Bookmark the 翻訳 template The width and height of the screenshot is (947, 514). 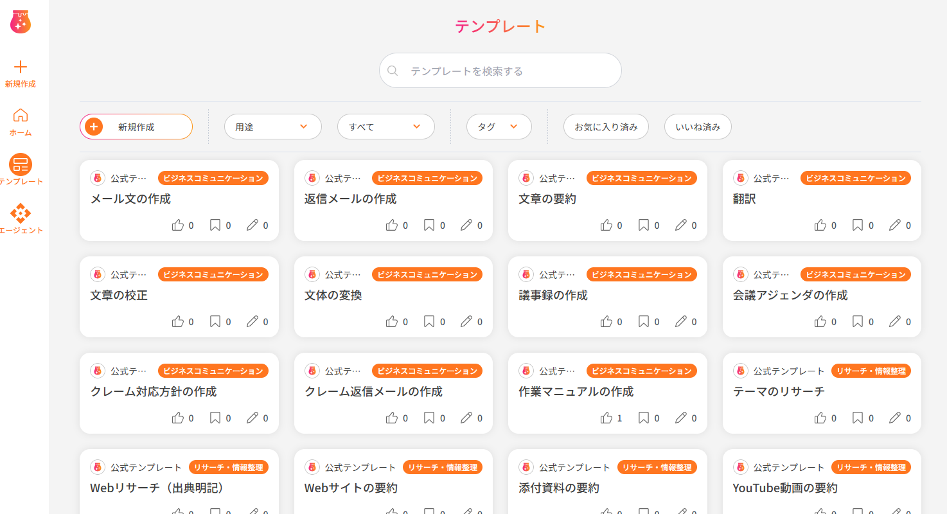click(x=858, y=225)
